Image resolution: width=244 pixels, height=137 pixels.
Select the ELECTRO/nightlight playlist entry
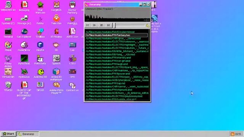pyautogui.click(x=117, y=45)
